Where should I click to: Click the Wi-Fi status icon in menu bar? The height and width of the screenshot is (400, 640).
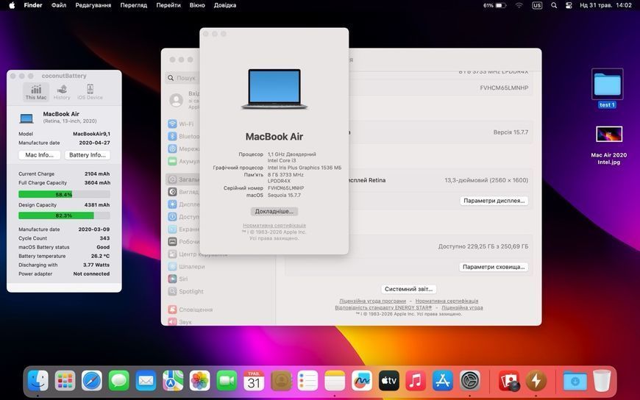click(x=519, y=5)
